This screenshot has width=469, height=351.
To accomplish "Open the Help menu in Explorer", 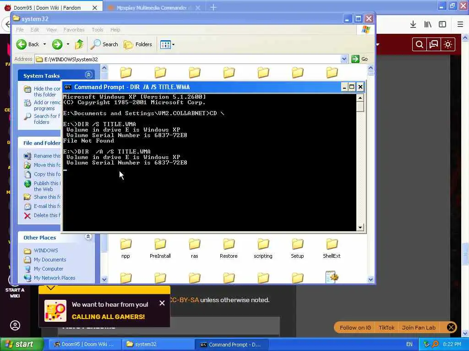I will point(115,30).
